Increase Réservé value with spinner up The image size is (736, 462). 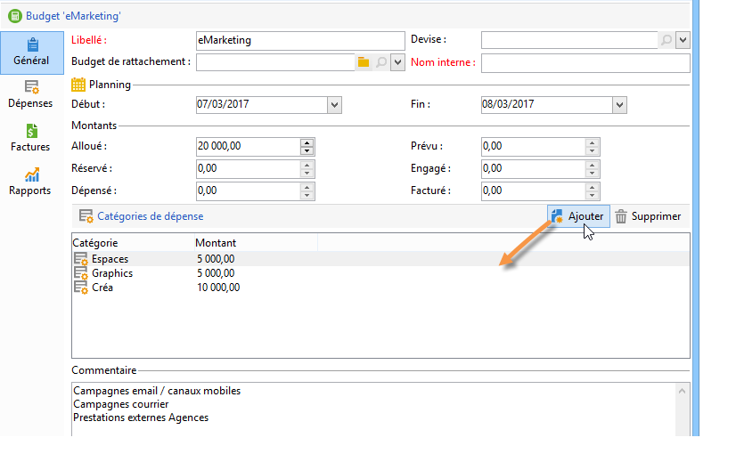pyautogui.click(x=307, y=165)
